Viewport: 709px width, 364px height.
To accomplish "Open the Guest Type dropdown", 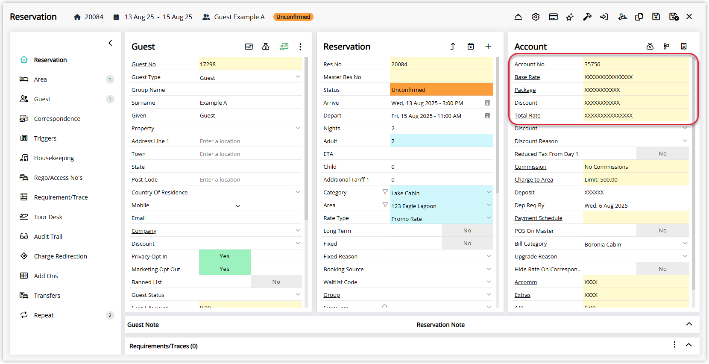I will (x=298, y=77).
